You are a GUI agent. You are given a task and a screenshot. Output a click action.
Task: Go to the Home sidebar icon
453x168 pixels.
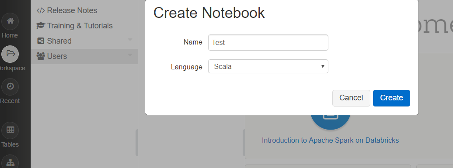(10, 21)
